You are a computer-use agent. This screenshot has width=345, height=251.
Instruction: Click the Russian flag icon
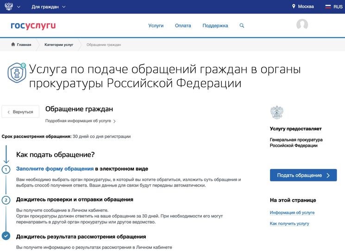tap(328, 6)
